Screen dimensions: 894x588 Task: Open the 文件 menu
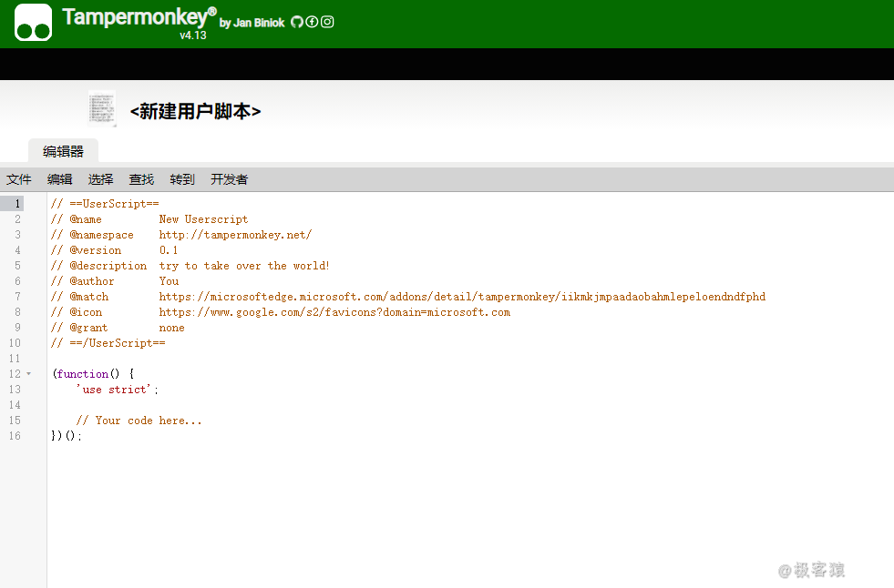point(19,180)
